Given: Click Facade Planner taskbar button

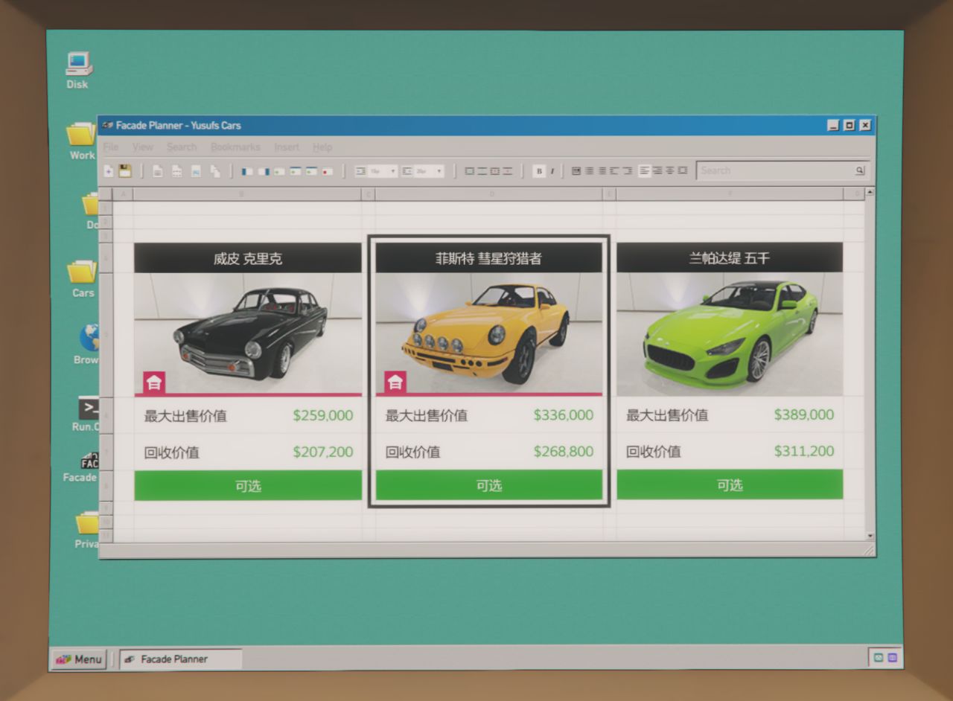Looking at the screenshot, I should pos(180,659).
